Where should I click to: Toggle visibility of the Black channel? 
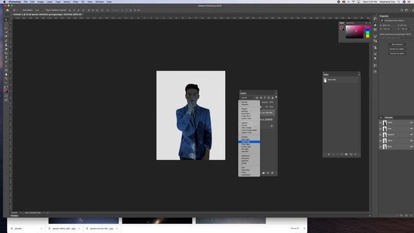(x=380, y=147)
